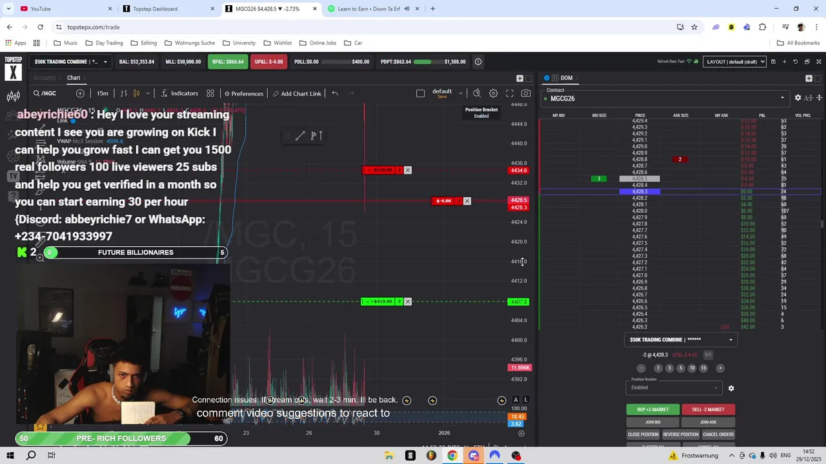Increase order quantity with plus button

click(720, 368)
